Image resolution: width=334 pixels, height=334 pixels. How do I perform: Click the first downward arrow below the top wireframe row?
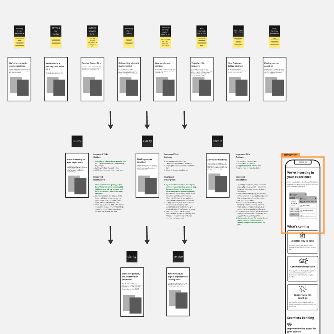coord(110,120)
